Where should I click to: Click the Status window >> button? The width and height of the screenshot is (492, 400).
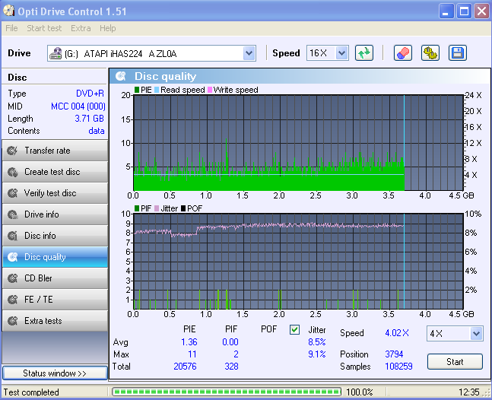(55, 373)
